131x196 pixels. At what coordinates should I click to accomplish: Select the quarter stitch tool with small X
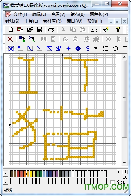pos(20,49)
